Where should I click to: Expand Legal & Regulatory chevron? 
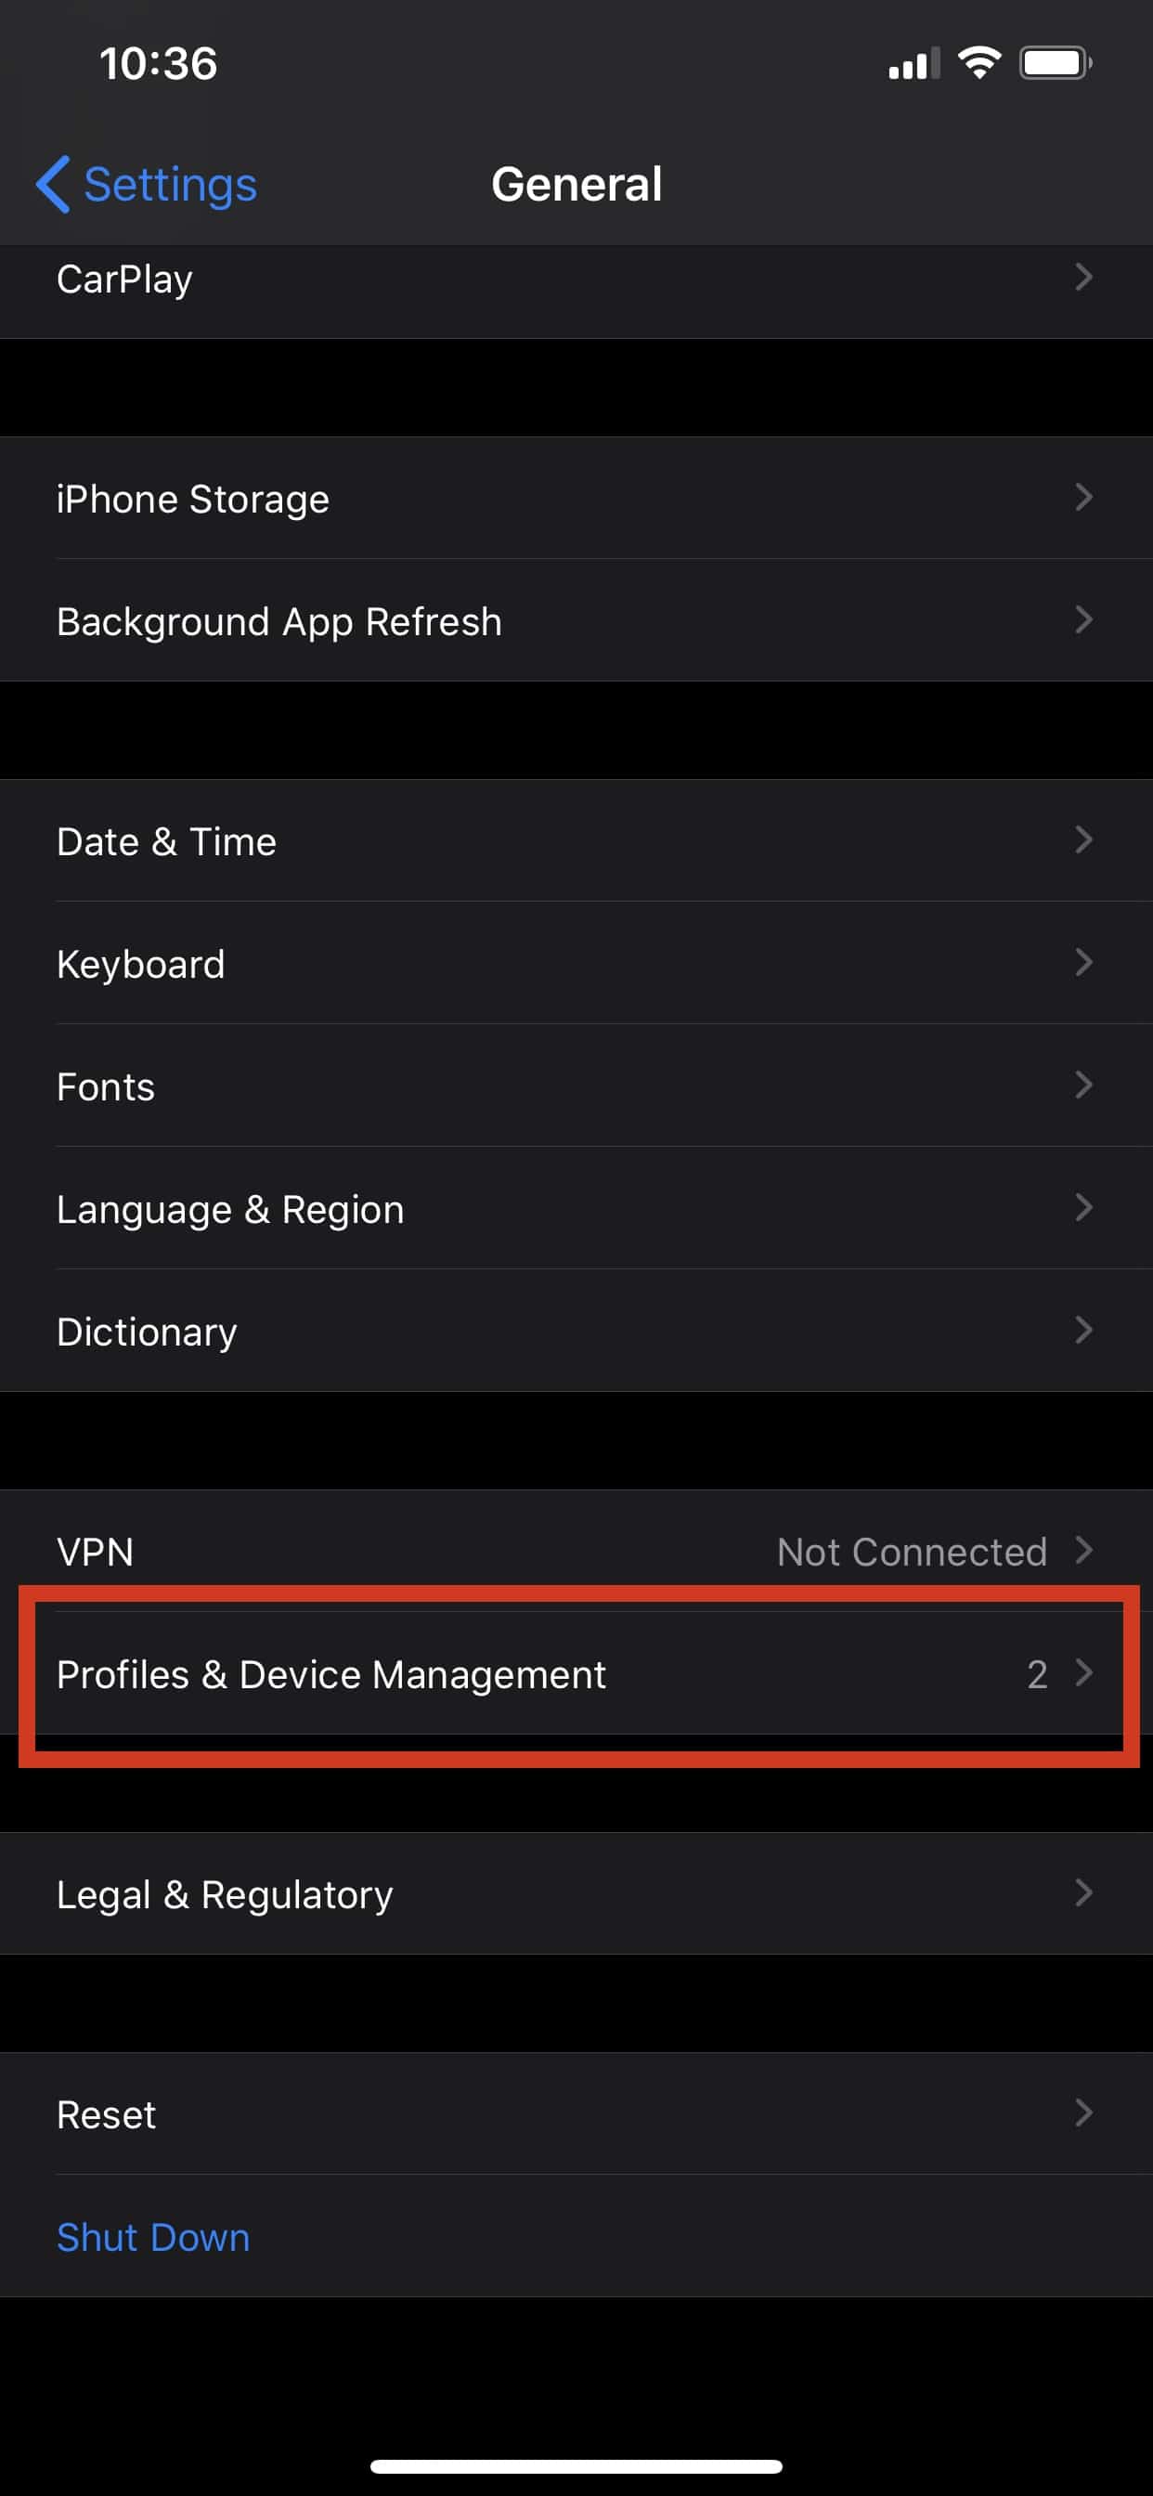point(1084,1892)
